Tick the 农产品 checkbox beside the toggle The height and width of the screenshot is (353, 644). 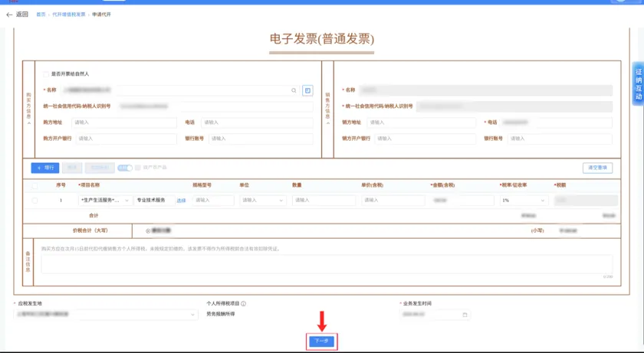coord(138,168)
